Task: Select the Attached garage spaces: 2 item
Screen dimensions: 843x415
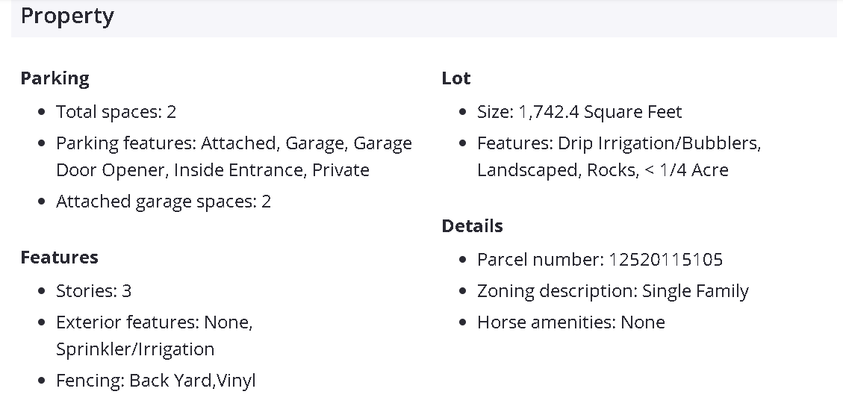Action: (x=164, y=202)
